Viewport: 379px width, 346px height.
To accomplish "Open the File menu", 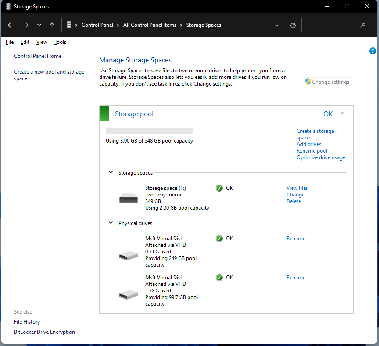I will 9,42.
